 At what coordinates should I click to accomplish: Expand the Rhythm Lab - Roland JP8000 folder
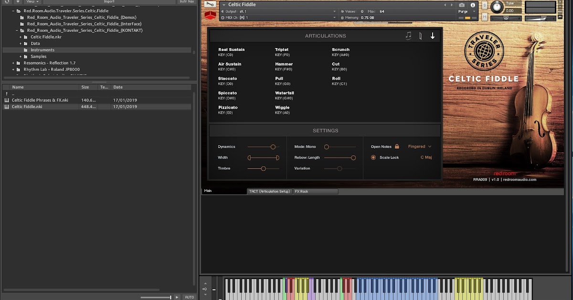13,70
